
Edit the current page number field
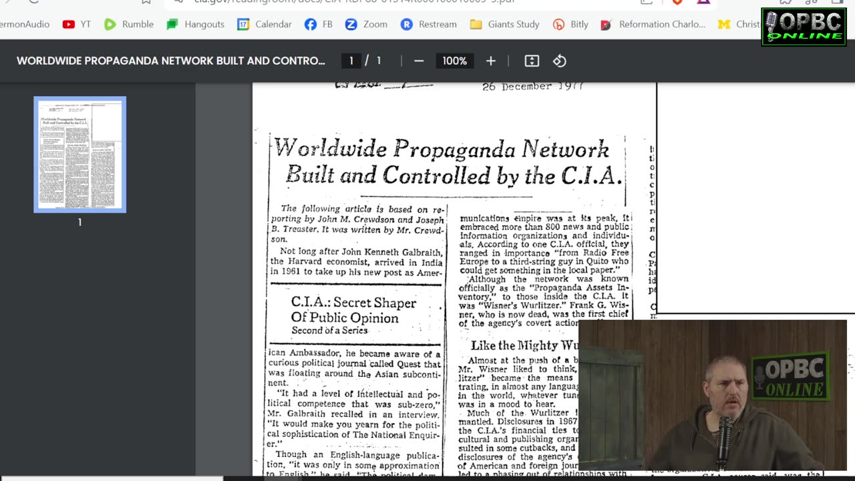tap(351, 61)
